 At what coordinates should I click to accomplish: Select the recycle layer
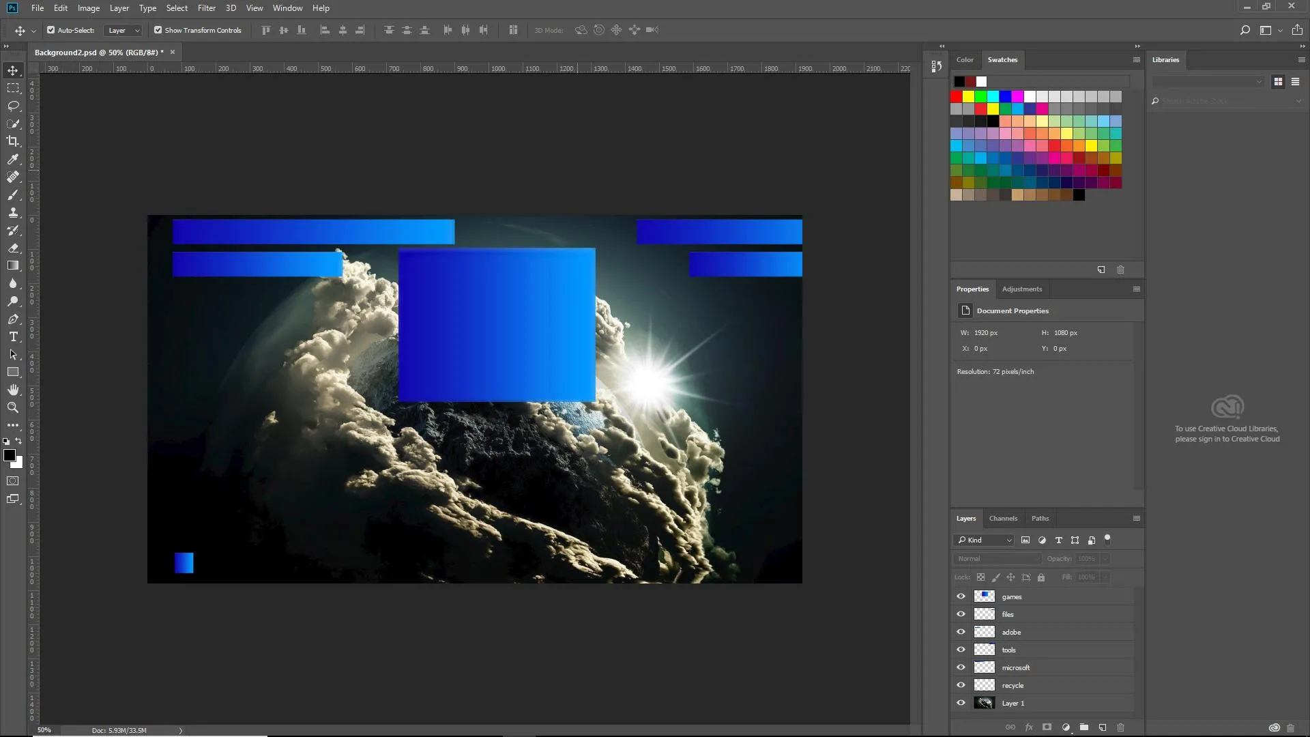[x=1013, y=685]
